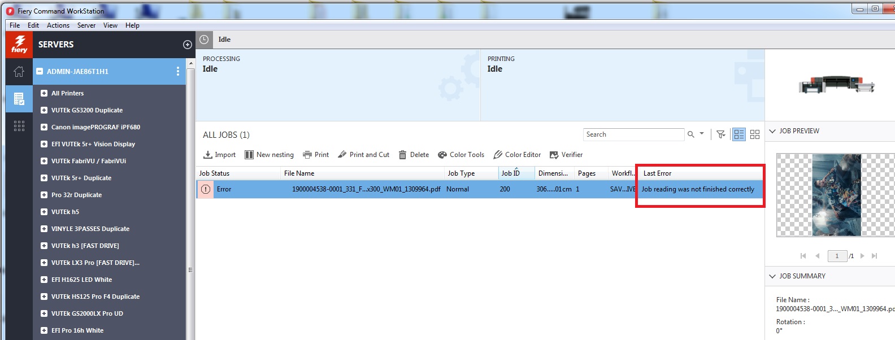
Task: Open Color Editor from the toolbar
Action: [517, 155]
